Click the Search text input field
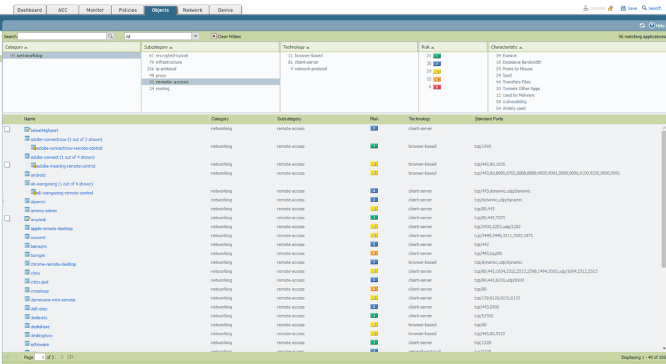This screenshot has width=666, height=364. [x=61, y=36]
